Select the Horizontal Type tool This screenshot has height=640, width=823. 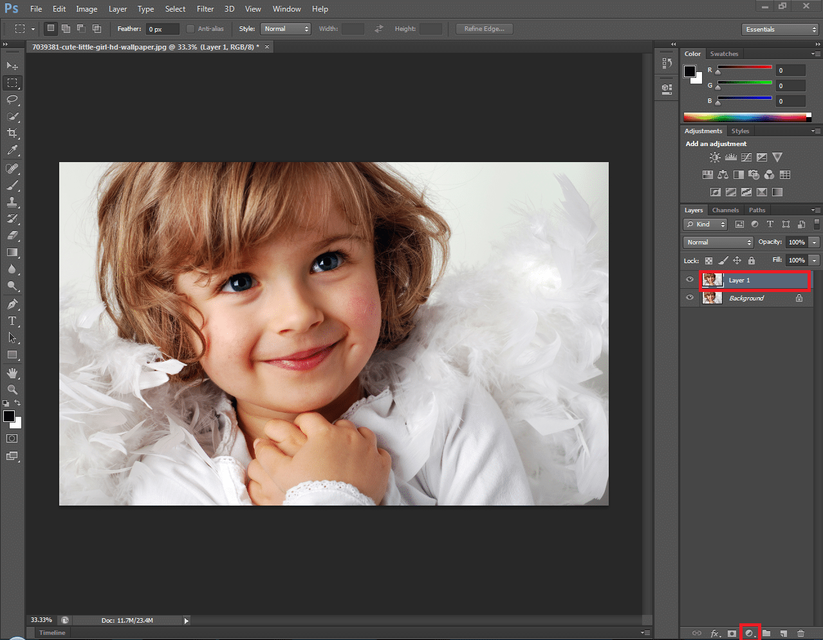coord(12,321)
